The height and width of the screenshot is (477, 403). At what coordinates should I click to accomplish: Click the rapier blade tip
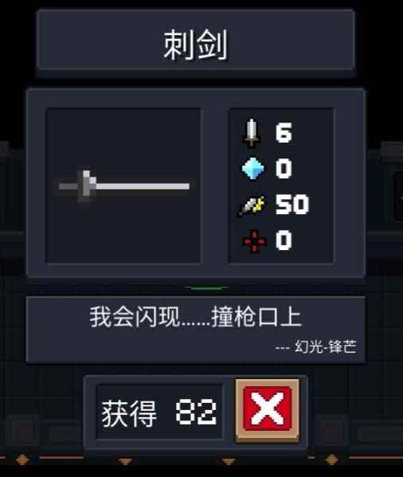184,186
